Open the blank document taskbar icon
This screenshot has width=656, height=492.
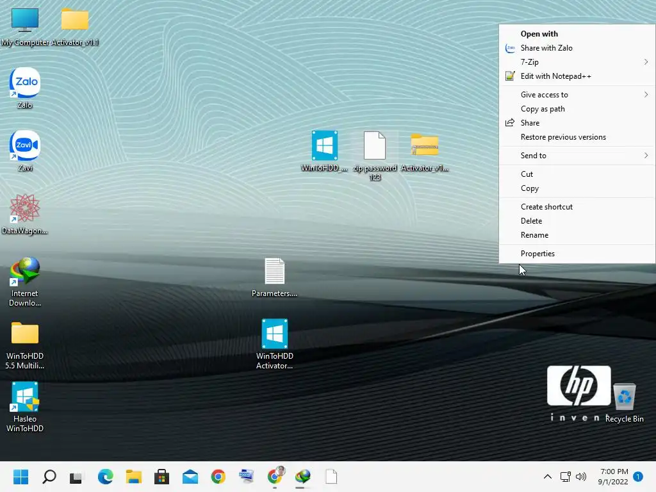point(331,477)
